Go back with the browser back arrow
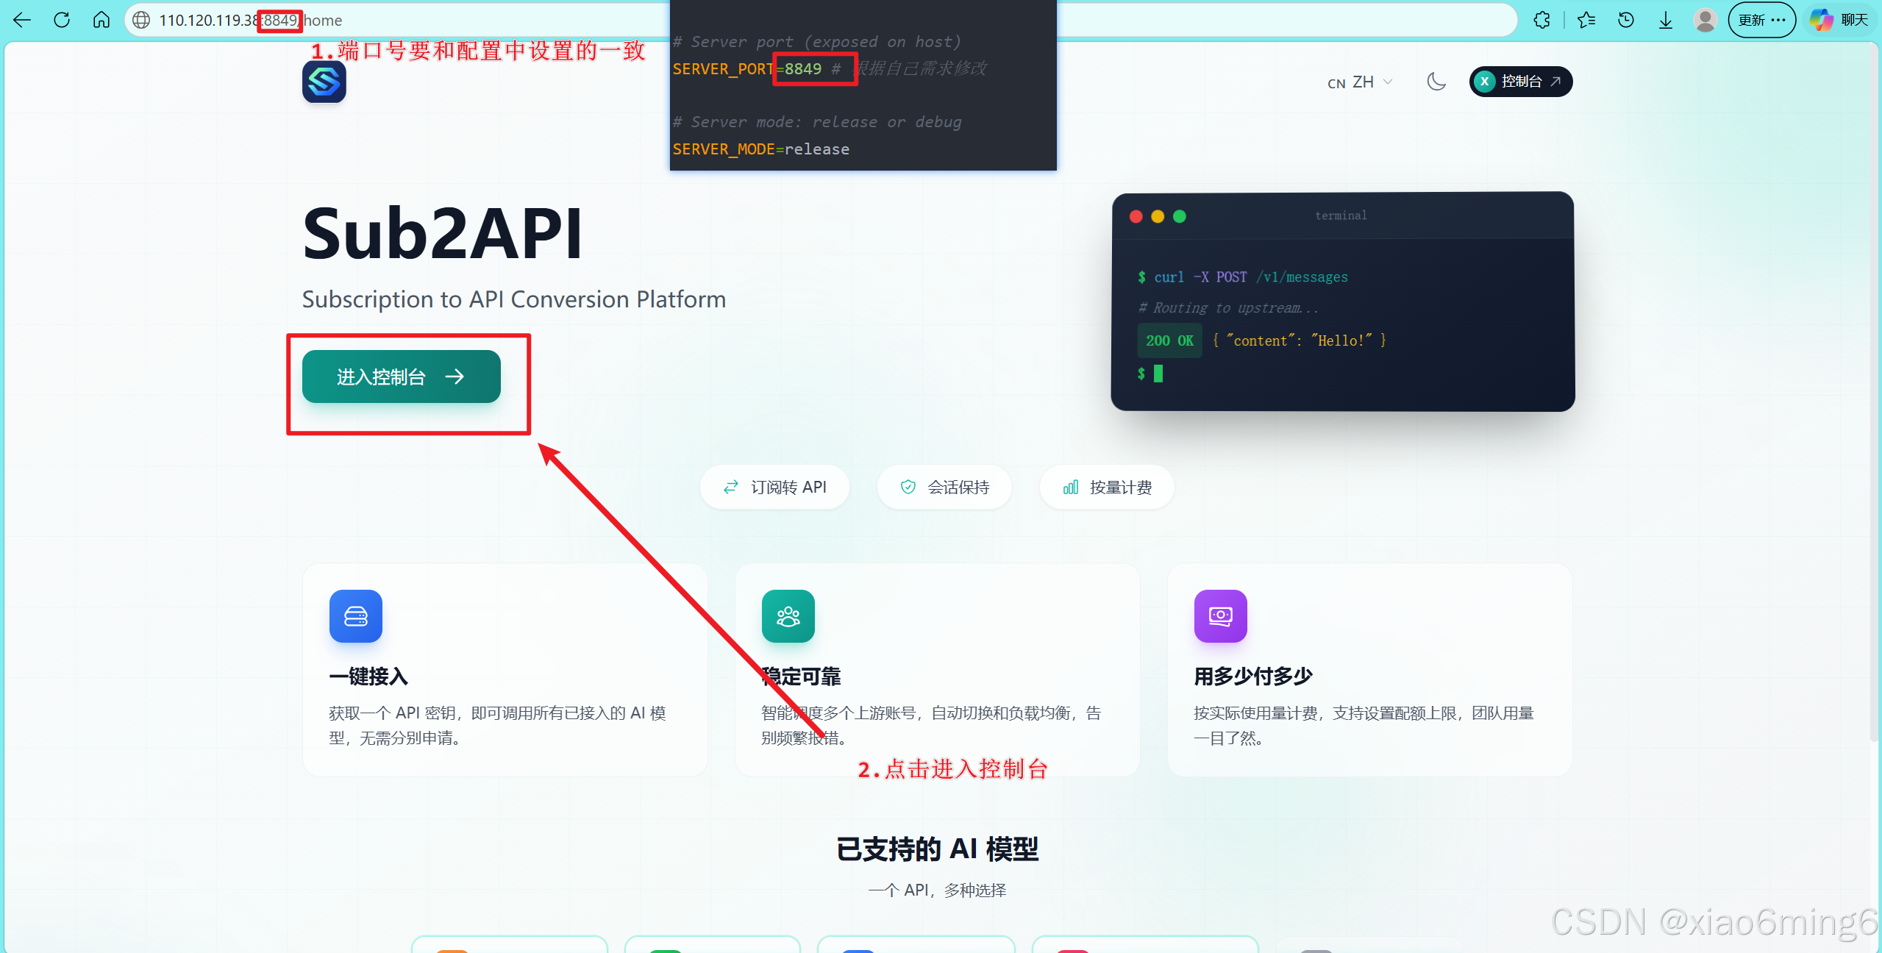1882x953 pixels. 23,20
